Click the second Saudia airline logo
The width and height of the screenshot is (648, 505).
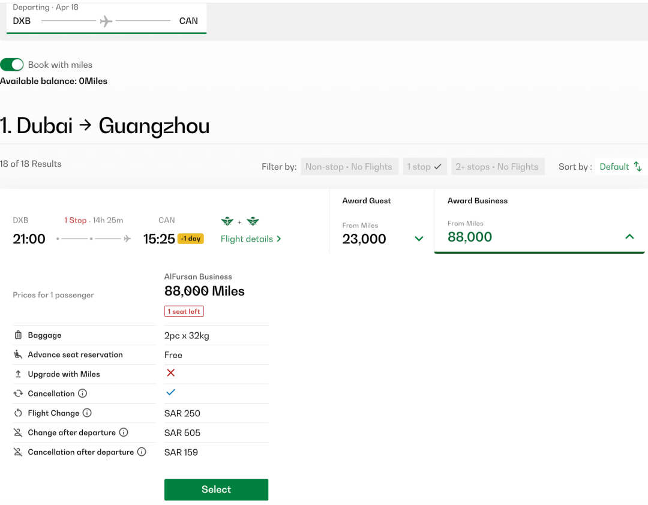click(x=253, y=221)
